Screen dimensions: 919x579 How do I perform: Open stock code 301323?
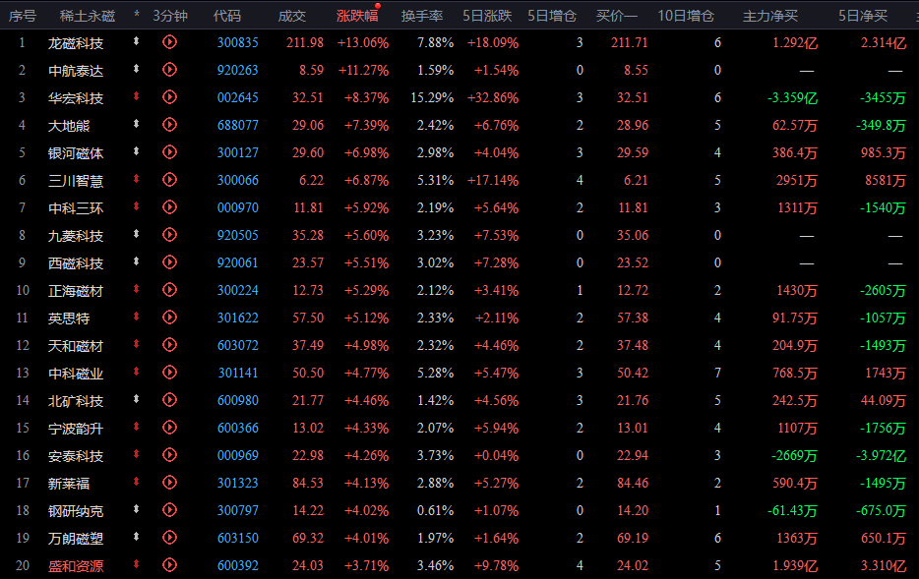(x=237, y=483)
